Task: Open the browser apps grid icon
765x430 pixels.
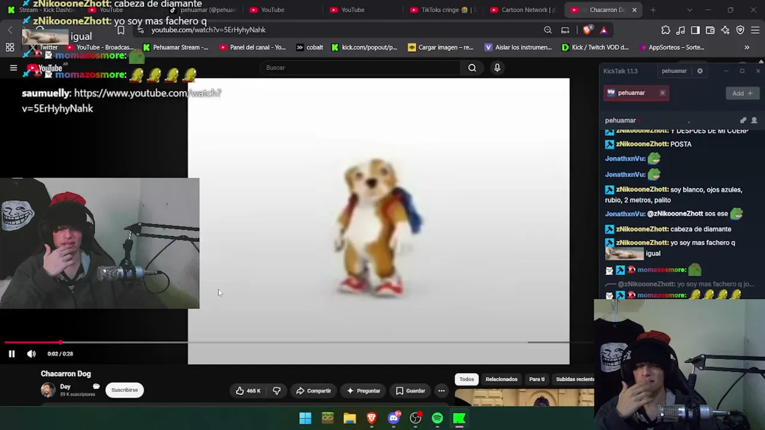Action: [x=10, y=47]
